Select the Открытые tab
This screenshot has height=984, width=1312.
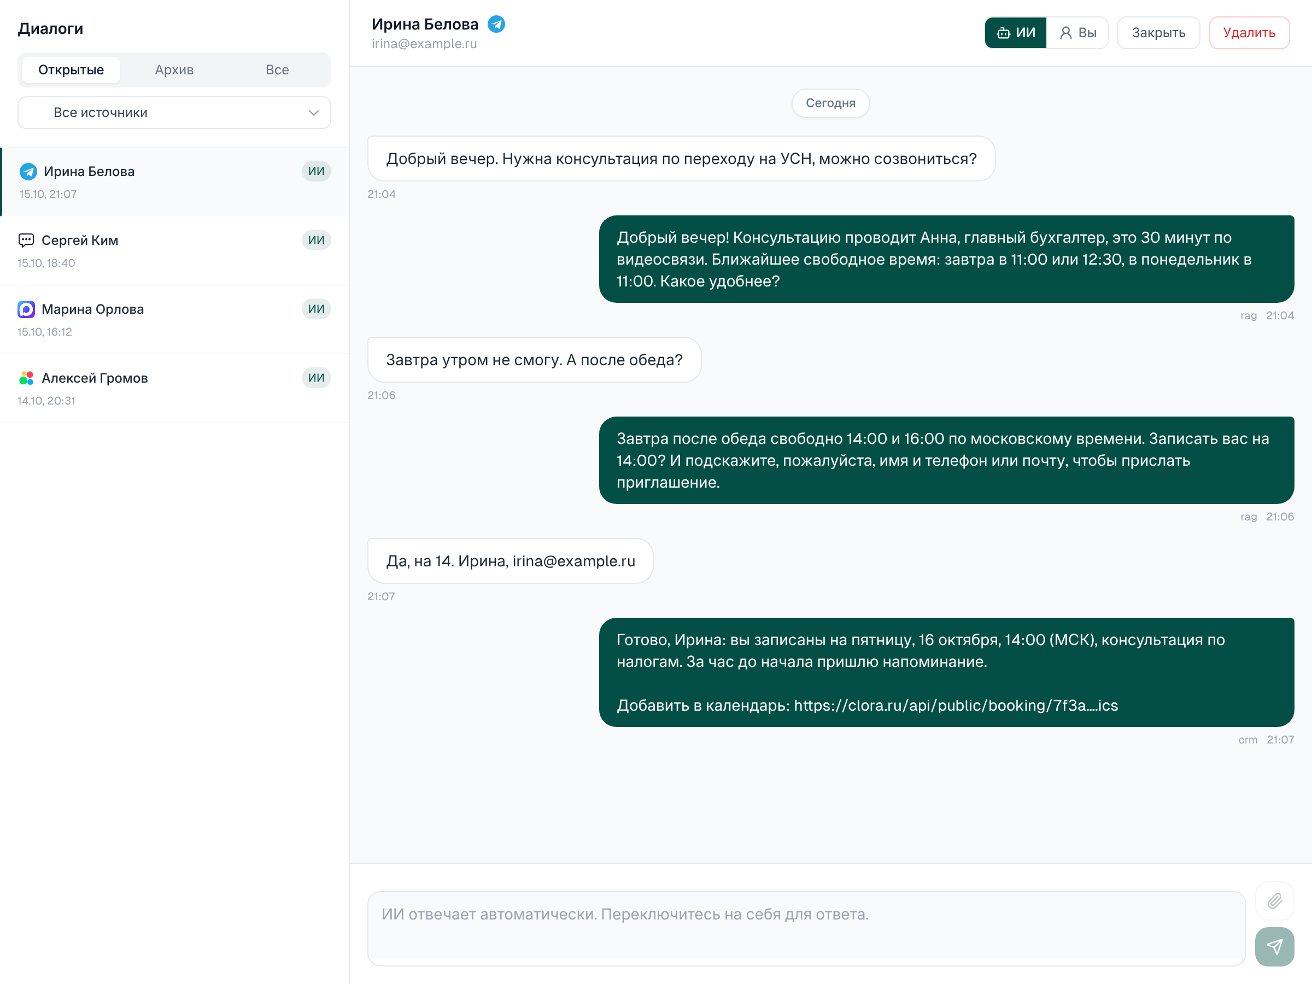click(71, 70)
